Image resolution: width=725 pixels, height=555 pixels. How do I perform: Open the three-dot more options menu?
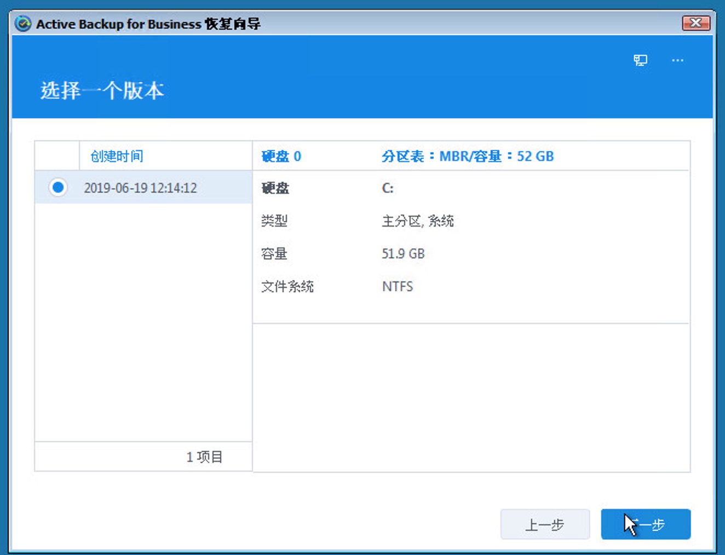(677, 60)
